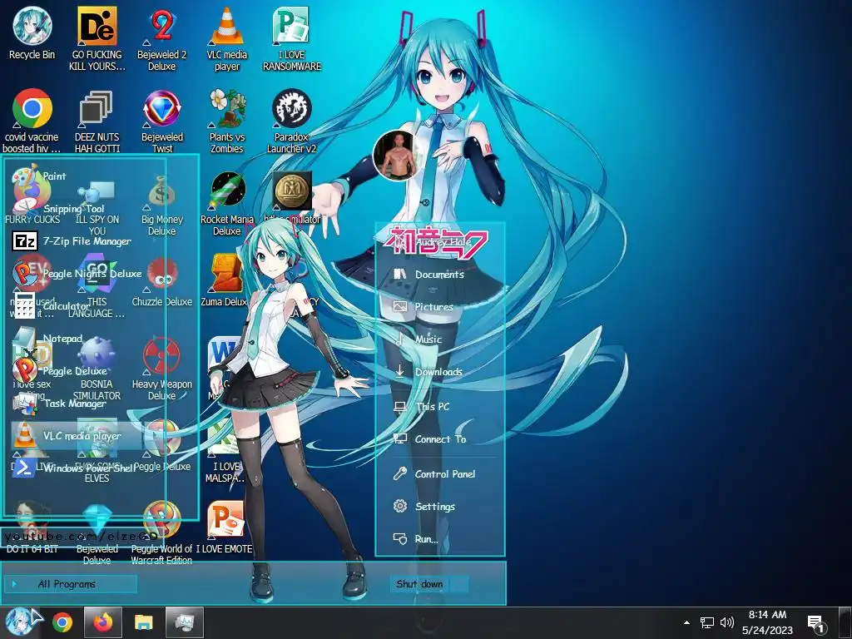Viewport: 852px width, 639px height.
Task: Open the notification center icon
Action: [815, 624]
